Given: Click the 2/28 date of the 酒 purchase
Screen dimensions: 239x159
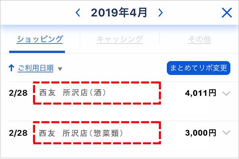Looking at the screenshot, I should coord(18,93).
